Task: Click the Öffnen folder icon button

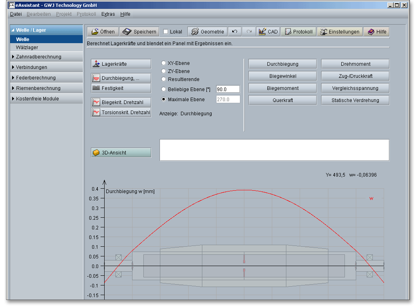Action: (x=103, y=32)
